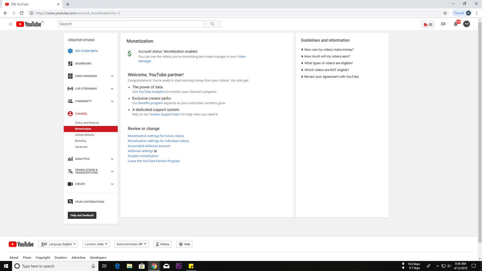482x271 pixels.
Task: Expand the Video Manager section chevron
Action: pyautogui.click(x=112, y=76)
